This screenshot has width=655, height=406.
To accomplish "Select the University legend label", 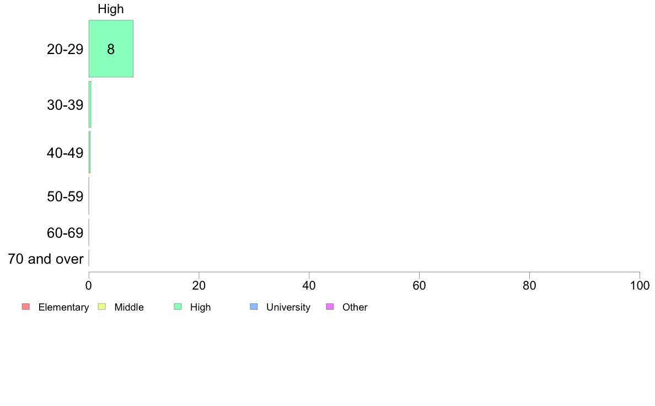I will coord(288,307).
